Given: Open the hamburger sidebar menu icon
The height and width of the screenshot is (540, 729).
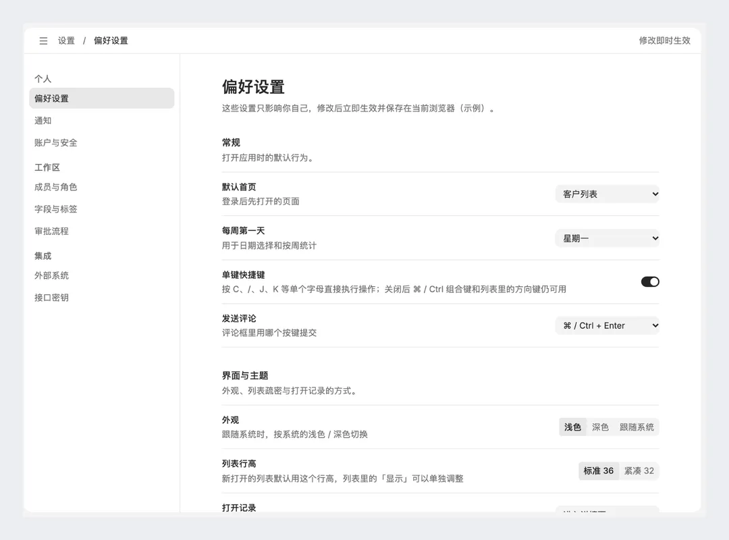Looking at the screenshot, I should (43, 41).
